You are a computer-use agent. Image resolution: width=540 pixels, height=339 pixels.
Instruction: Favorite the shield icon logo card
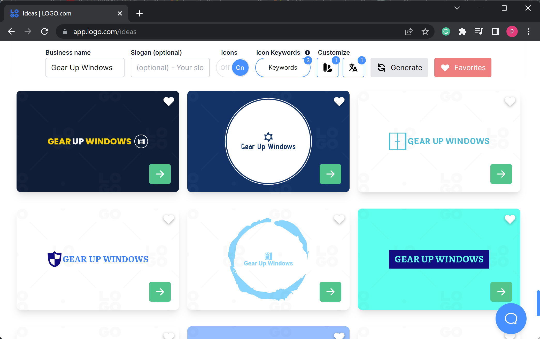[x=169, y=219]
